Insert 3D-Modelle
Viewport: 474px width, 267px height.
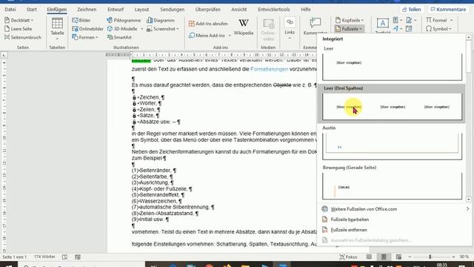[x=122, y=29]
